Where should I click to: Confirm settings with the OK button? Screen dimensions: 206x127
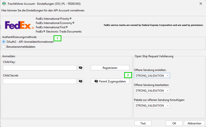[174, 123]
